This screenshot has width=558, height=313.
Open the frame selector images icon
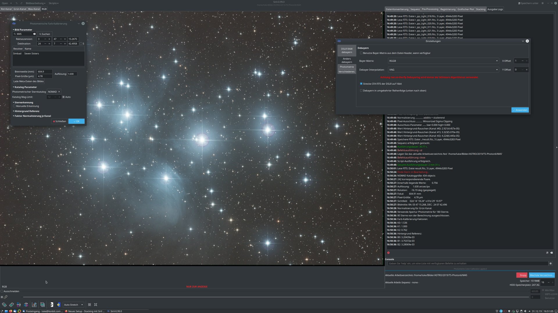tap(42, 305)
